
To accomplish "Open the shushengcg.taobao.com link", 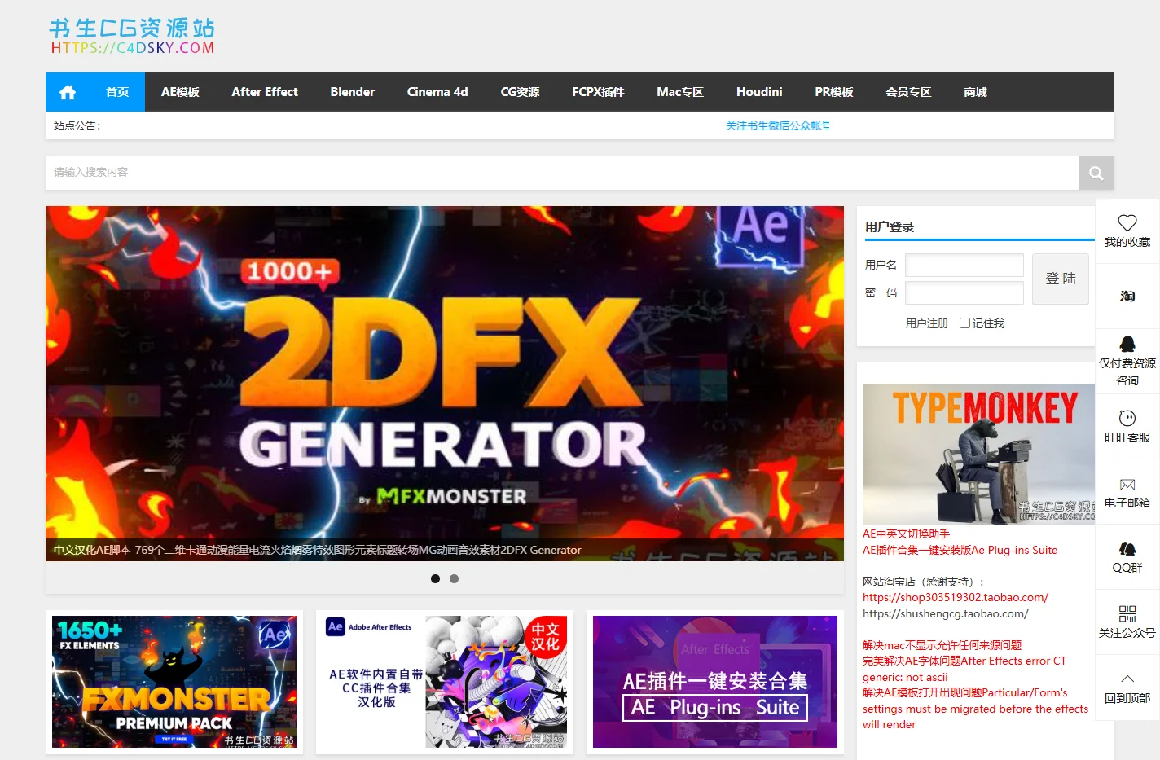I will (946, 613).
